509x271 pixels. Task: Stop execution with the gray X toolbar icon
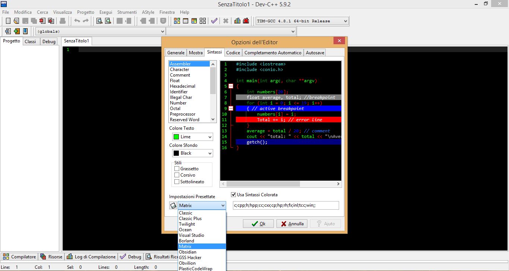tap(226, 21)
